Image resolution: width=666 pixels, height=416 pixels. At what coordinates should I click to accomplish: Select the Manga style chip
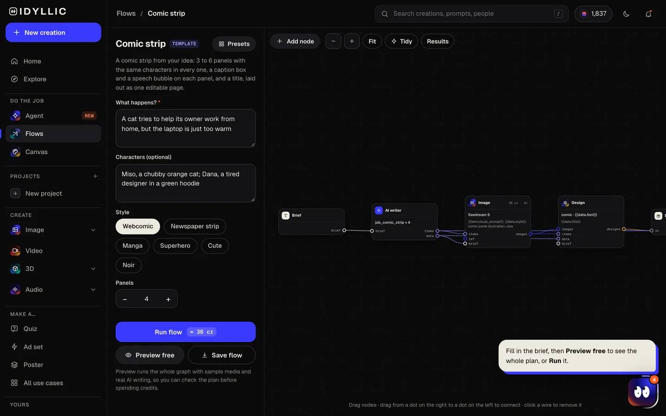pyautogui.click(x=132, y=246)
